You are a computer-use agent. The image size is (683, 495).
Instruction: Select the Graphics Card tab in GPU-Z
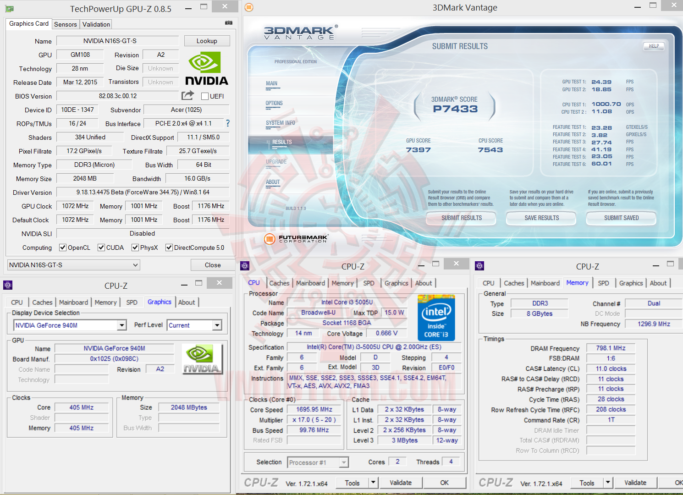pos(29,24)
